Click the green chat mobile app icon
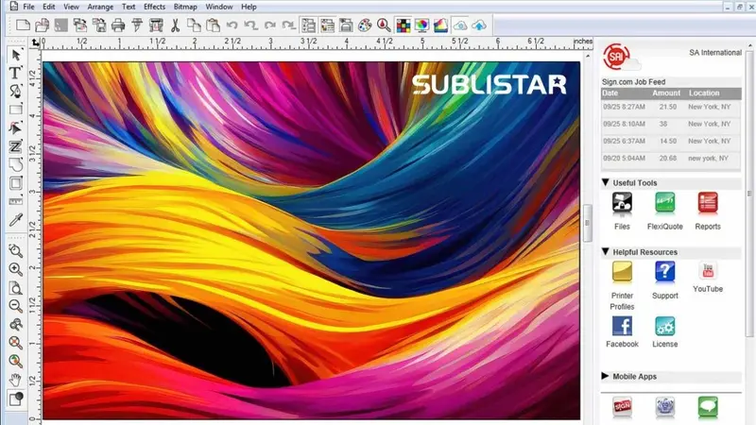 pyautogui.click(x=708, y=407)
